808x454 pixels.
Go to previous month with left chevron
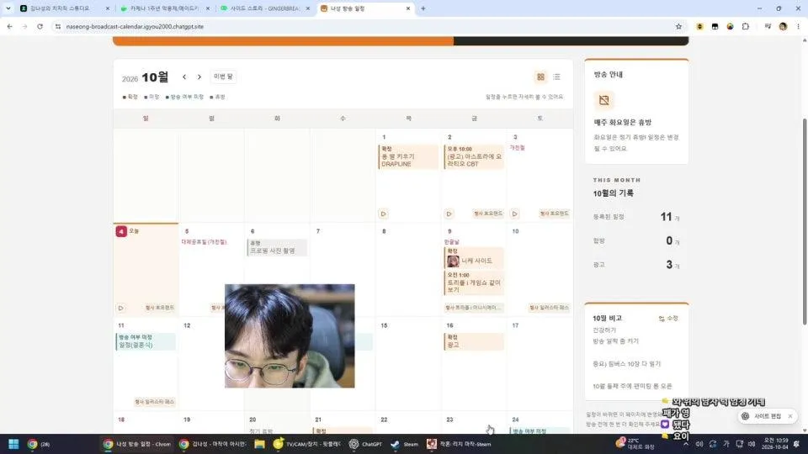click(x=184, y=77)
